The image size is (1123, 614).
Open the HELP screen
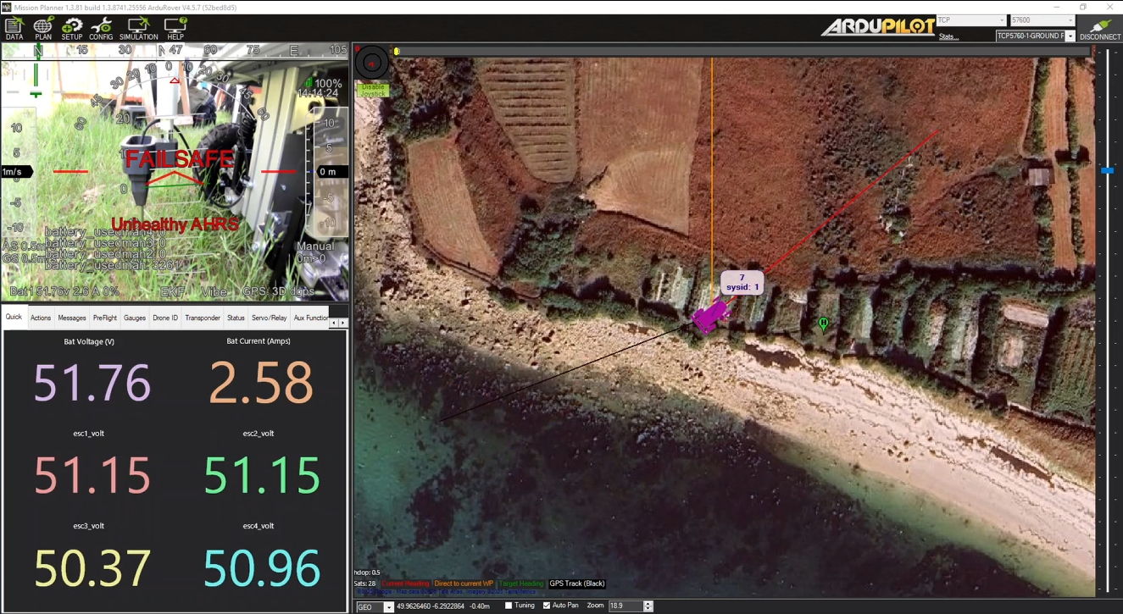(175, 29)
